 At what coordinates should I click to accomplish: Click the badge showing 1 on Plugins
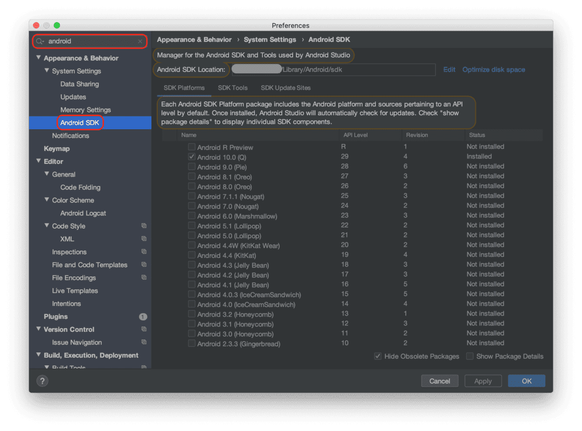tap(143, 316)
